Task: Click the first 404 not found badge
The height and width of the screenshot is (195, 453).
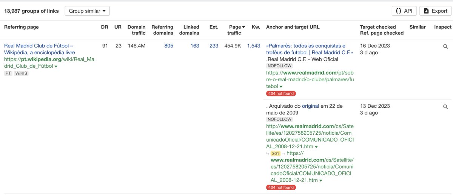Action: click(x=281, y=93)
